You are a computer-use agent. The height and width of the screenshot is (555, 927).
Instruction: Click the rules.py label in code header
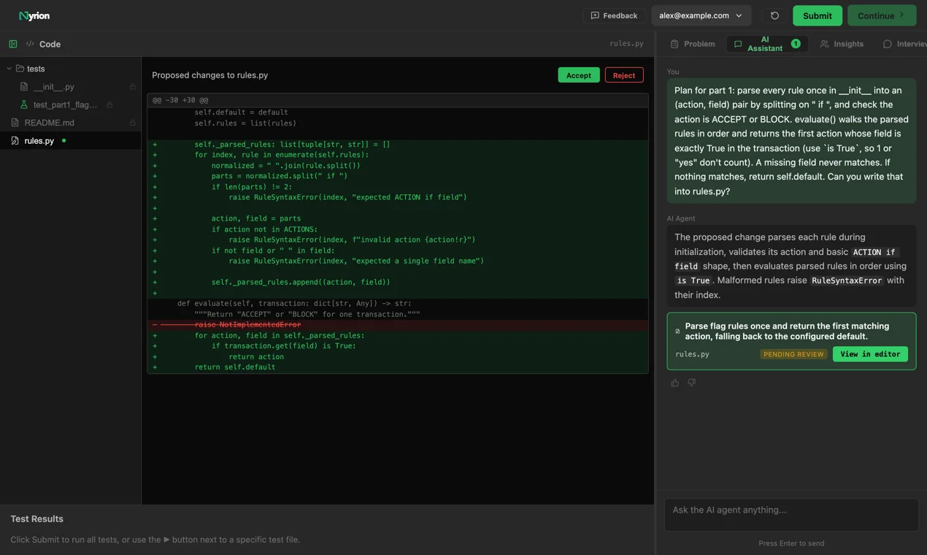tap(626, 44)
